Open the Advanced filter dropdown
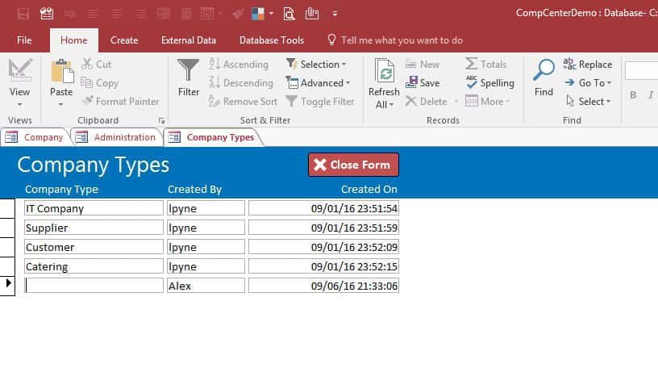 tap(318, 83)
